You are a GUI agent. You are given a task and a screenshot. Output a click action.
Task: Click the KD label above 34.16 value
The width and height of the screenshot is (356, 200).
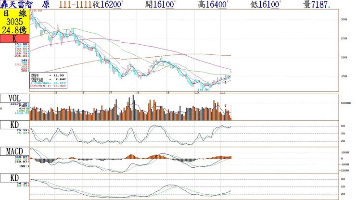coord(14,178)
